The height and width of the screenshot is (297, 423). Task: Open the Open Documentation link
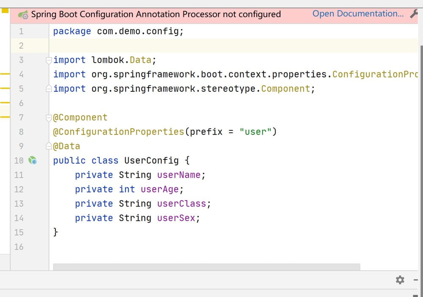pyautogui.click(x=358, y=14)
